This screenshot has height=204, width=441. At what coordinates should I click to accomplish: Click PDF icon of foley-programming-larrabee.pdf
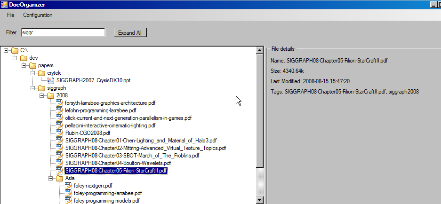(68, 193)
